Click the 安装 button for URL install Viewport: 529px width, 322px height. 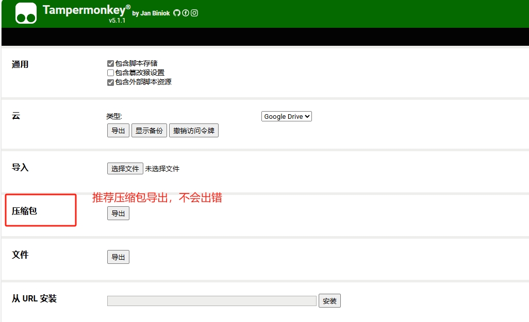coord(329,301)
